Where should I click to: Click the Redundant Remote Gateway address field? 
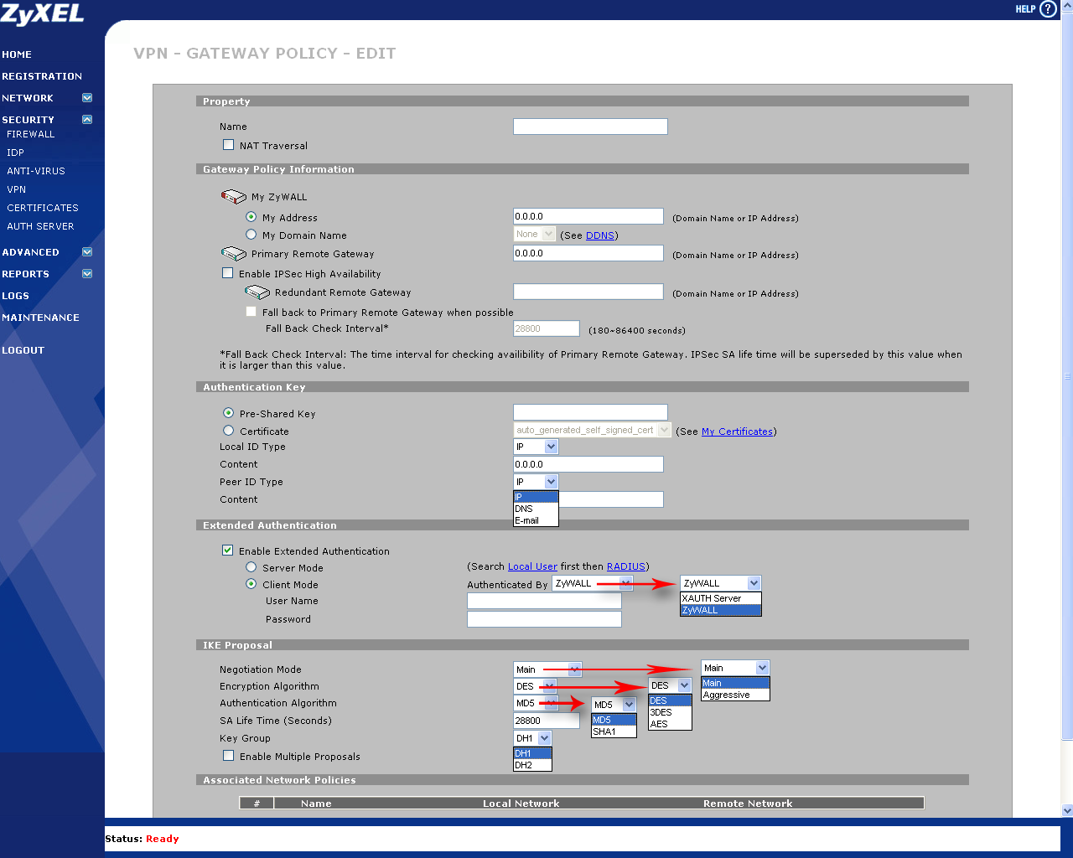[x=588, y=292]
